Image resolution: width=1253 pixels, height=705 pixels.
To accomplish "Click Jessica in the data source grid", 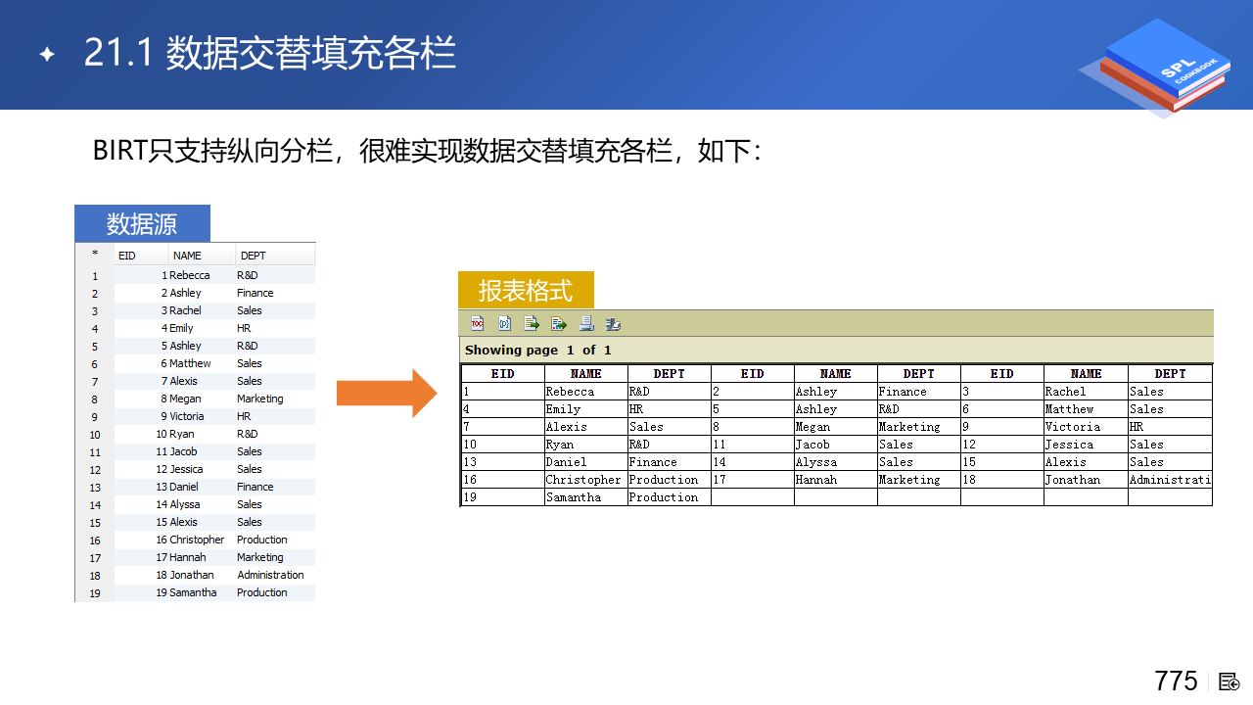I will click(x=186, y=469).
